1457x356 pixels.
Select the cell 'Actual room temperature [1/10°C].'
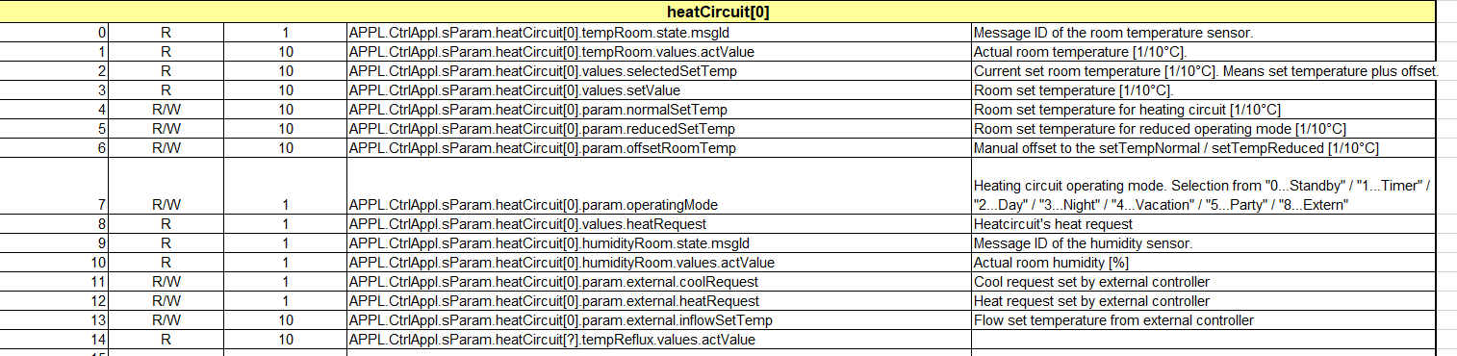1203,52
